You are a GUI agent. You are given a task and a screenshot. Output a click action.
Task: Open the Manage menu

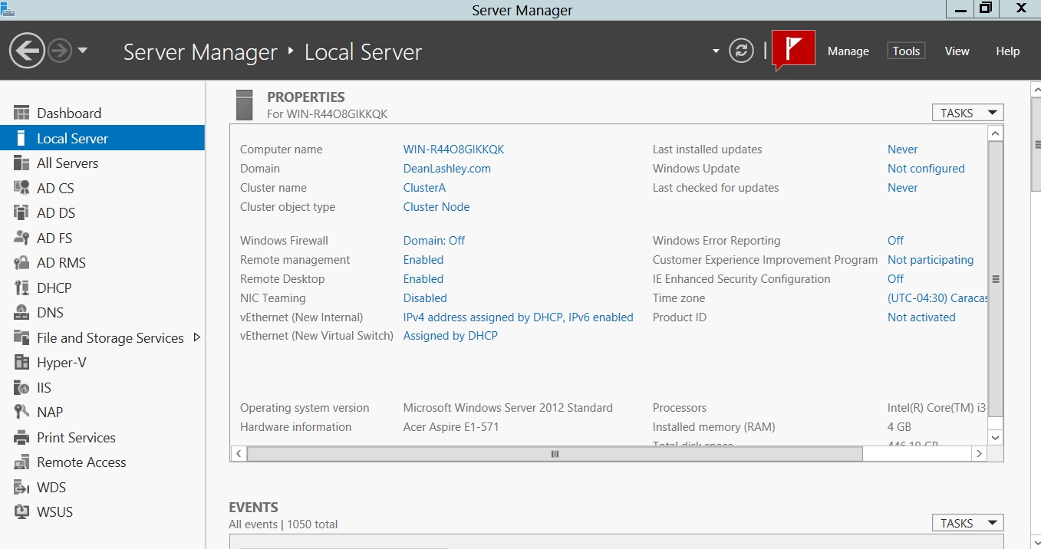pyautogui.click(x=848, y=51)
